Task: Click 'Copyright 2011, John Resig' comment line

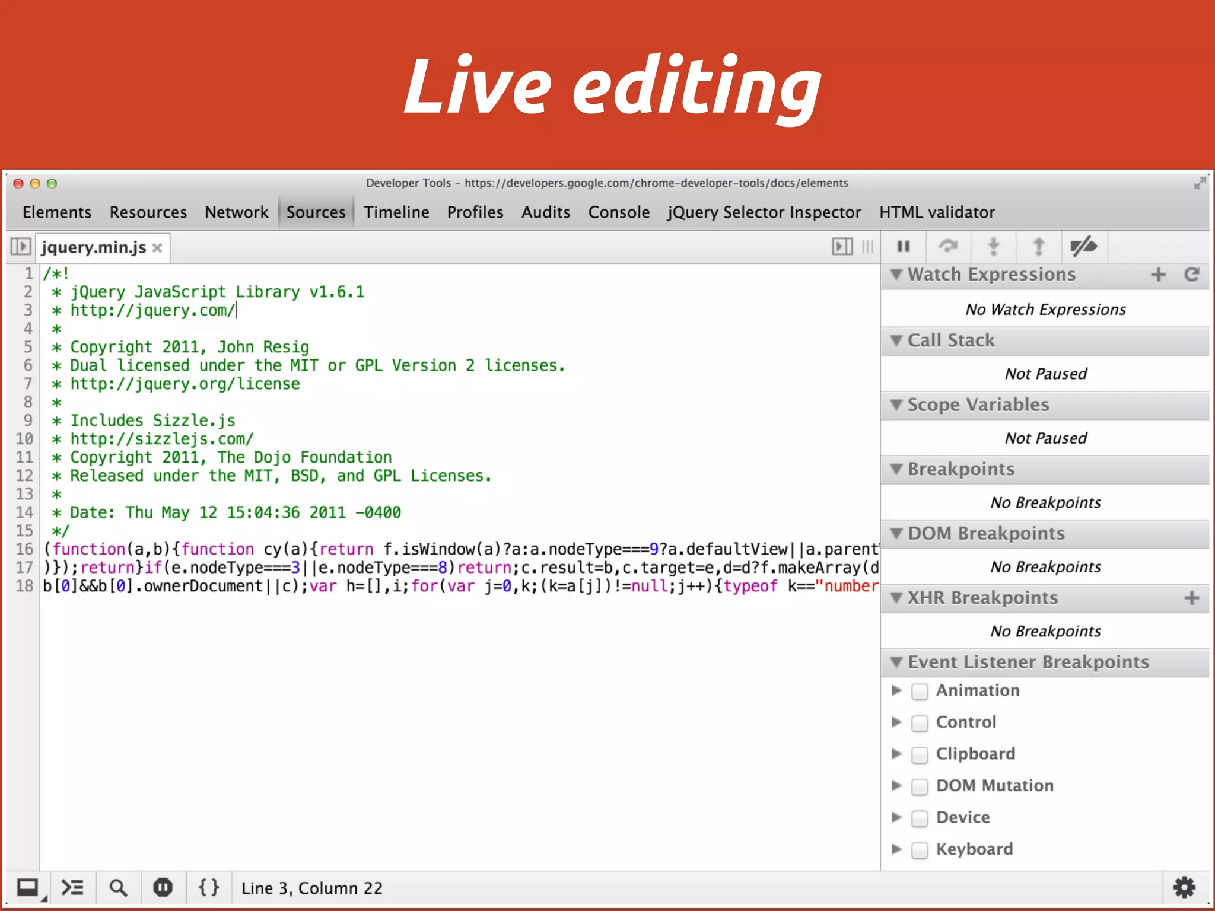Action: pos(190,347)
